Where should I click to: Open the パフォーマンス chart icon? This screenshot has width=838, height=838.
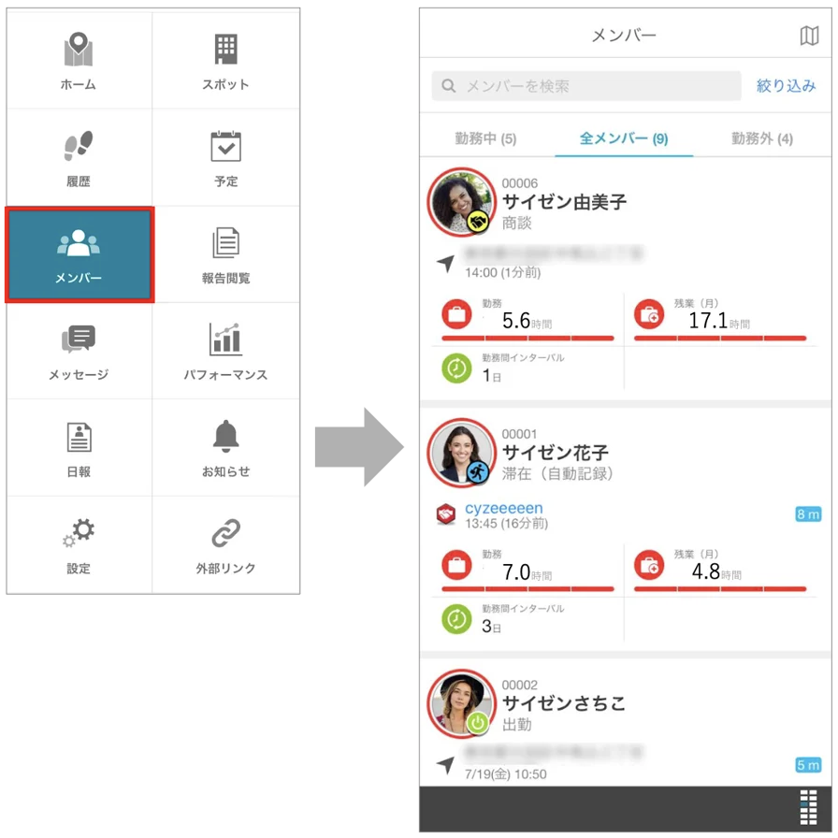coord(225,340)
